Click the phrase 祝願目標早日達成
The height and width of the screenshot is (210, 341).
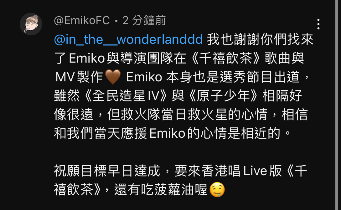[x=107, y=171]
